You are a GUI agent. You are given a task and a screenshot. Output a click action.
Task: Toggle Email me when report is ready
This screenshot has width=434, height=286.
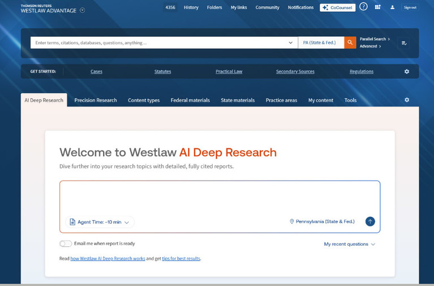(66, 244)
